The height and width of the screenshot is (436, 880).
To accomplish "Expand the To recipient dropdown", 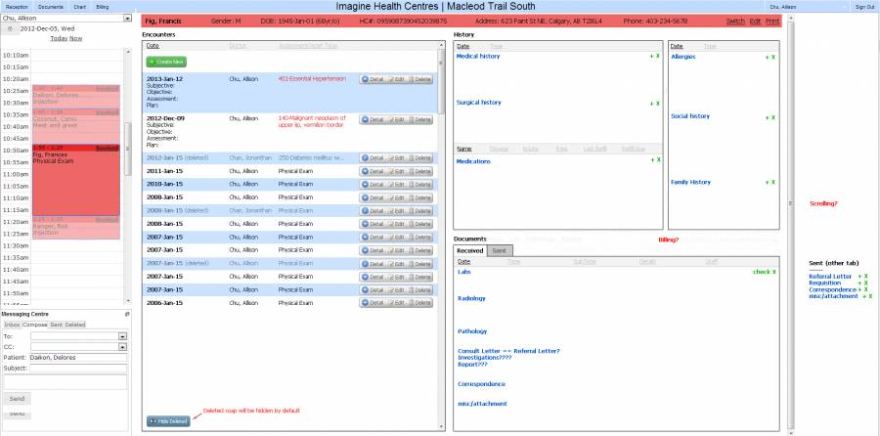I will point(122,336).
